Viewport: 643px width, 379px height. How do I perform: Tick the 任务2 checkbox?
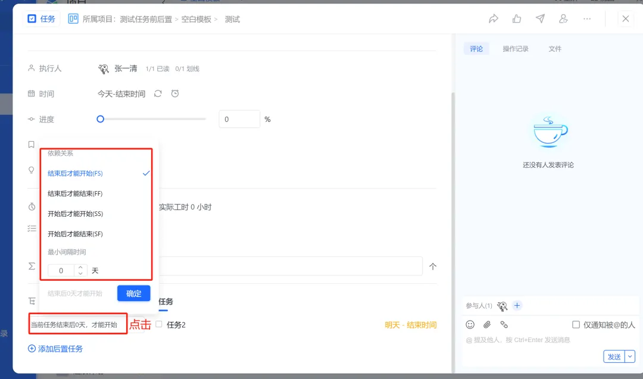(x=159, y=324)
